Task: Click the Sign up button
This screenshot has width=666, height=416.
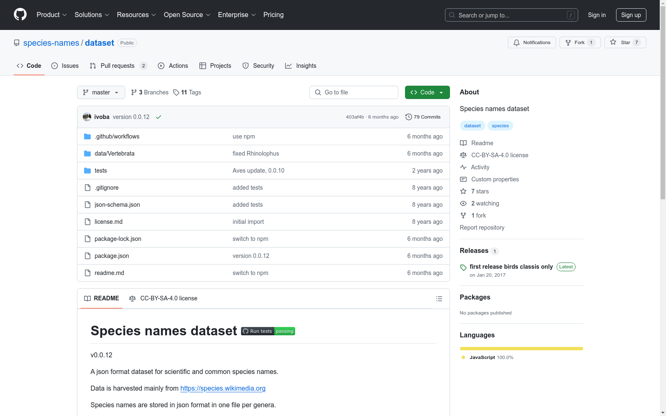Action: click(x=631, y=15)
